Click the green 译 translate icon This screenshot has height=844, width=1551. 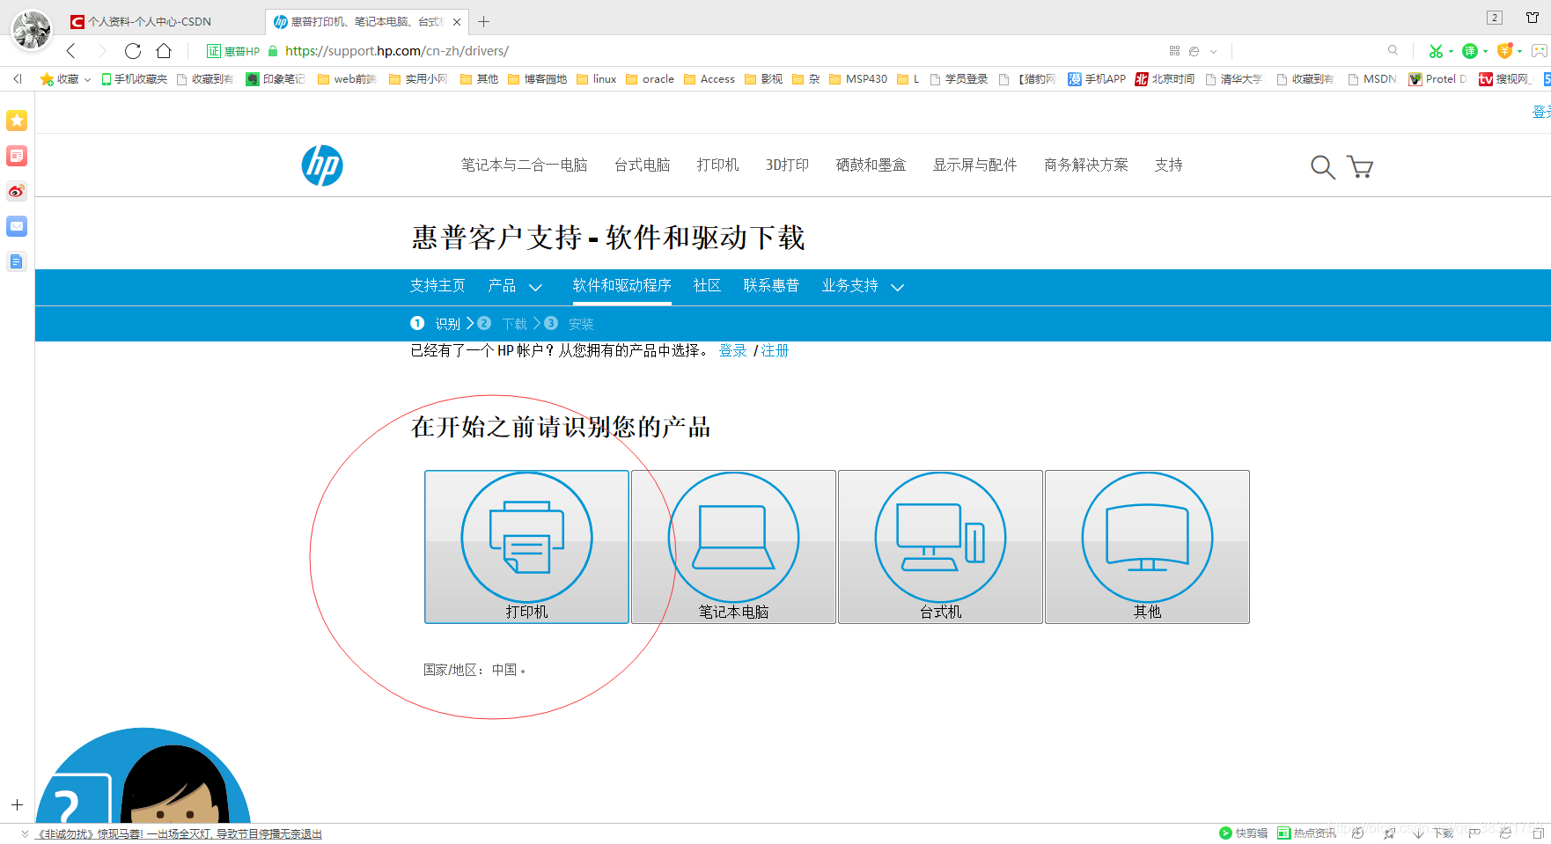[1469, 51]
